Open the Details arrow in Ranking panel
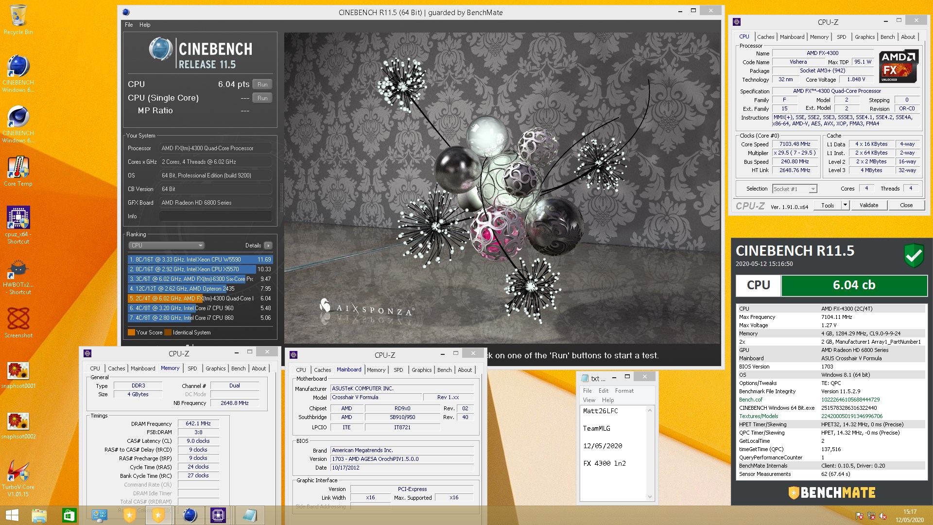 (x=268, y=245)
